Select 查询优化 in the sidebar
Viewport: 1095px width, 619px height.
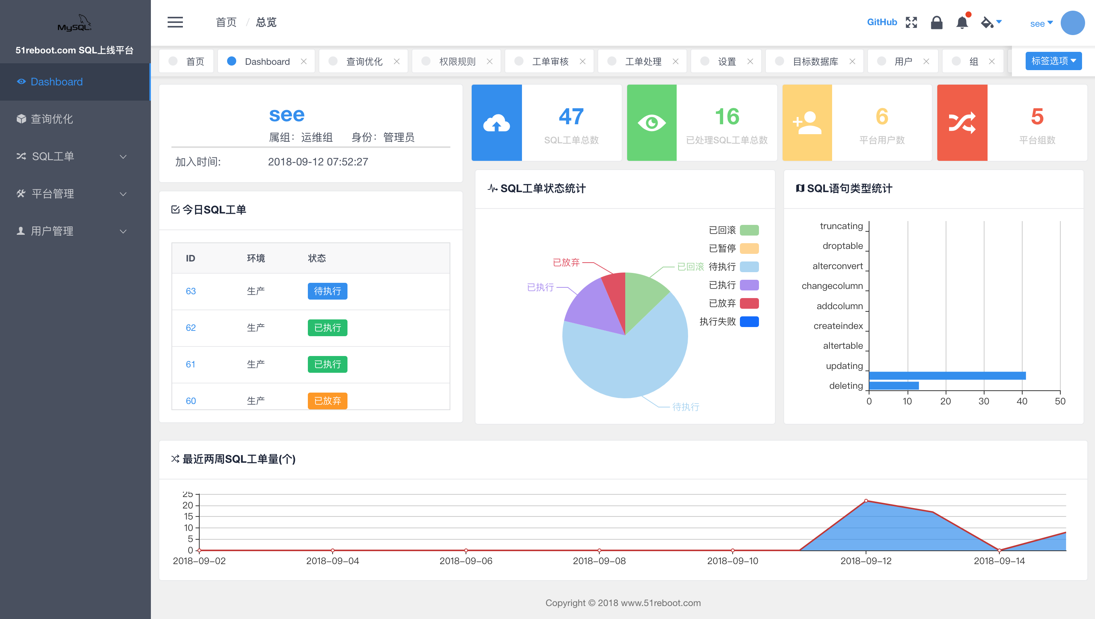tap(75, 119)
